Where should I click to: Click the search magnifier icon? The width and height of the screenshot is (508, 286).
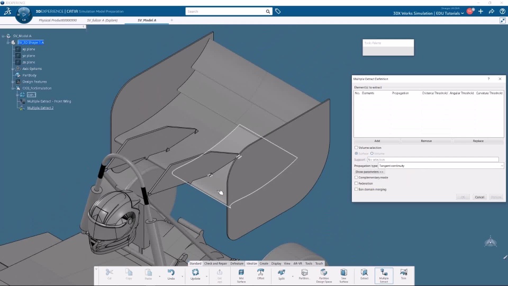coord(268,11)
